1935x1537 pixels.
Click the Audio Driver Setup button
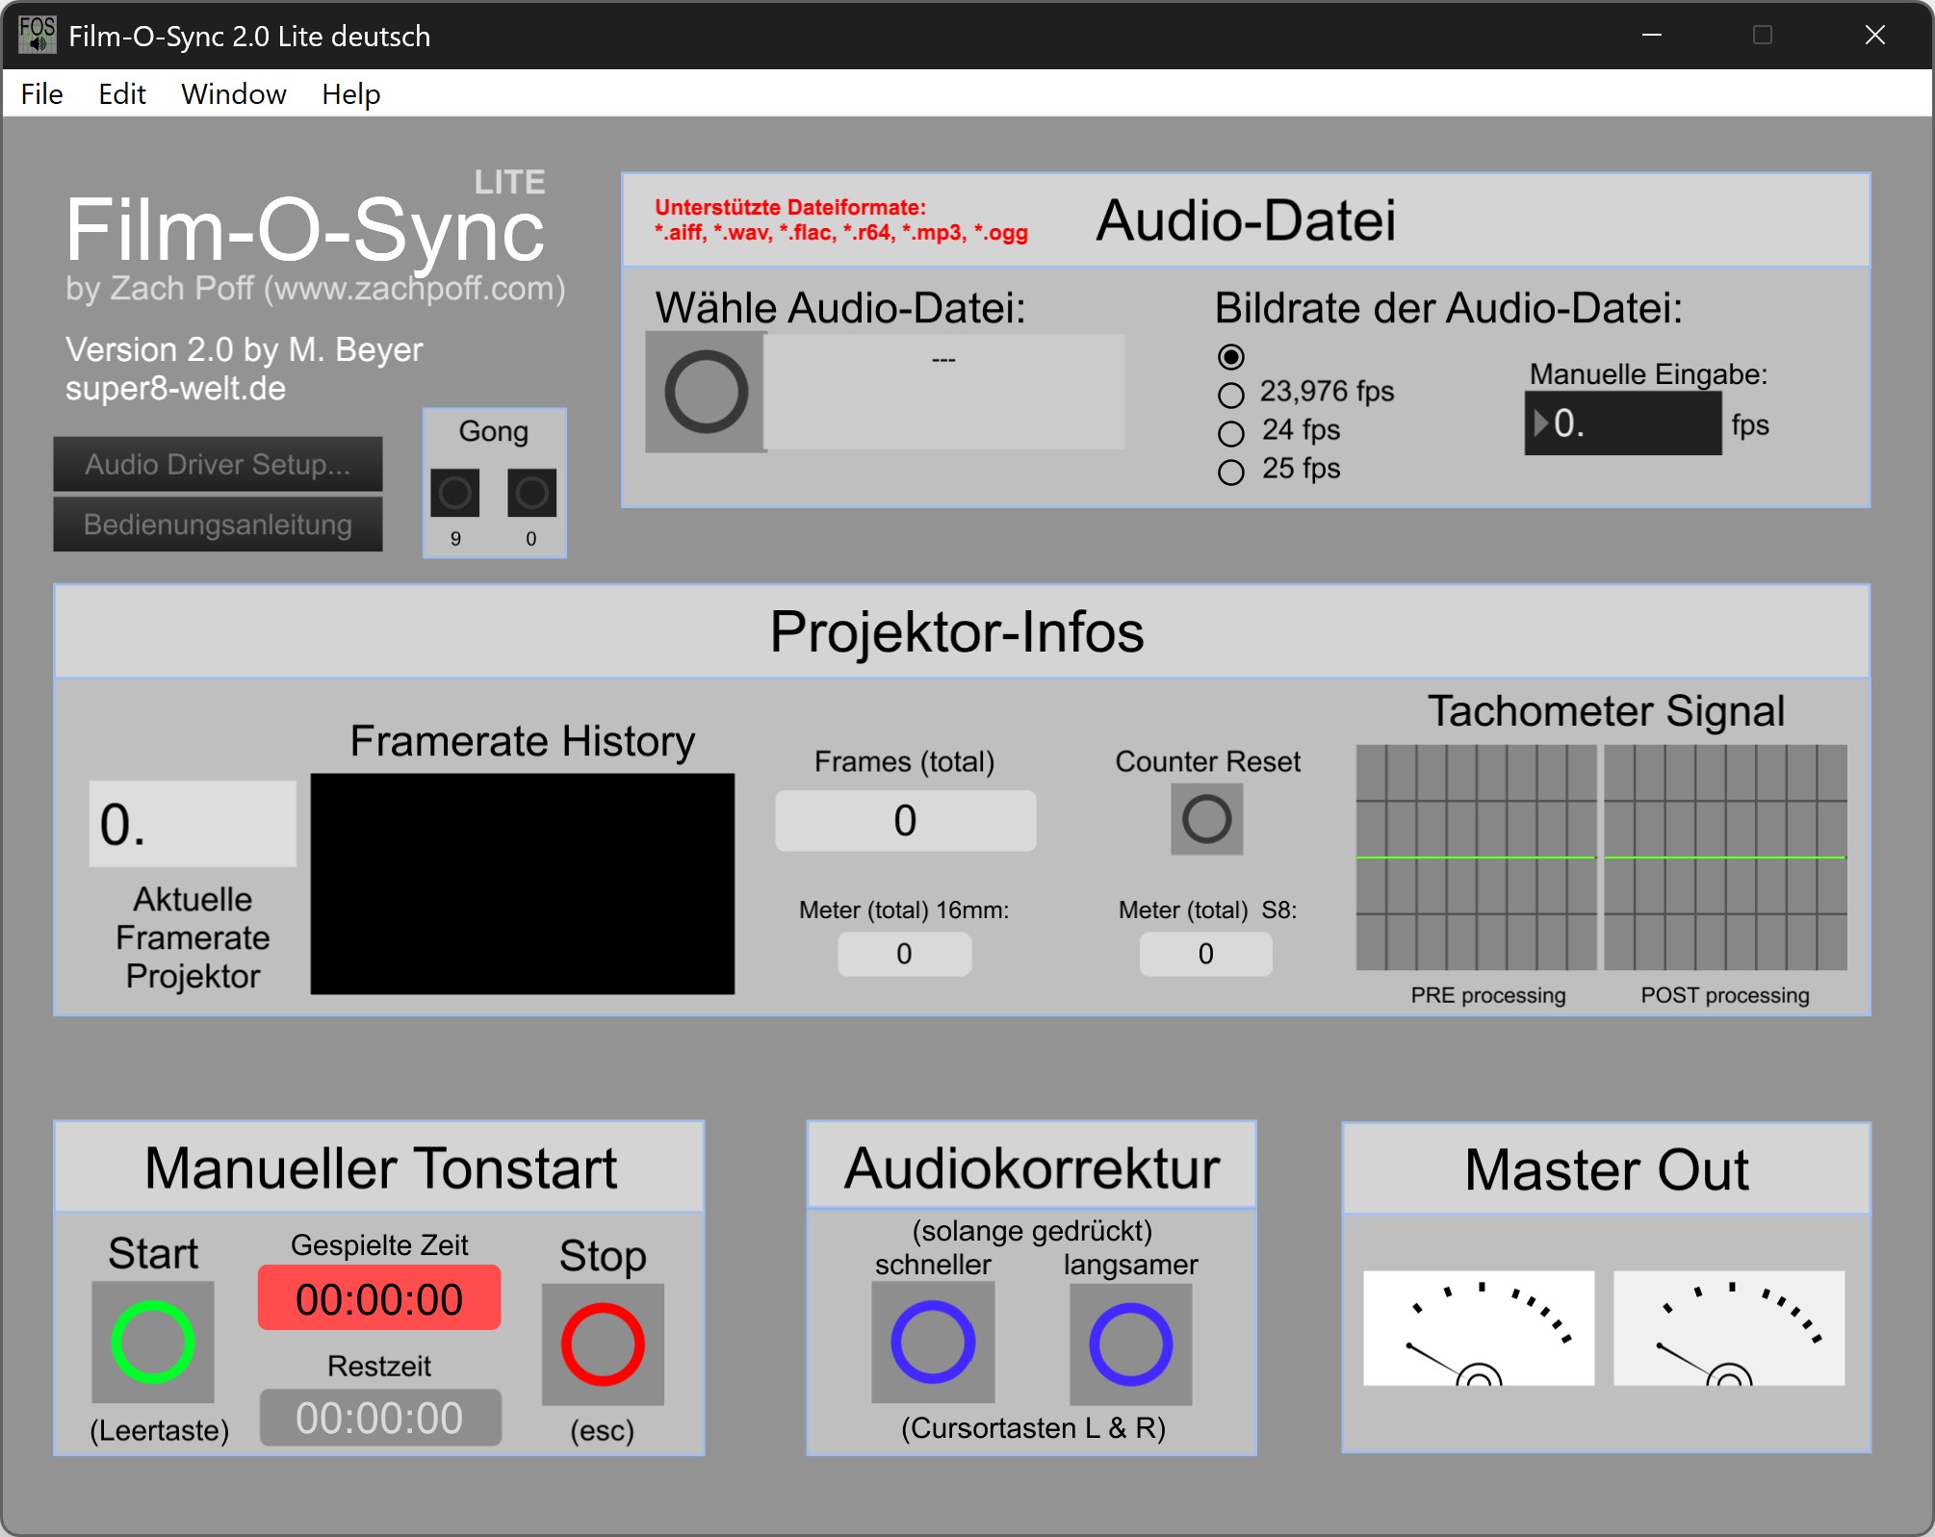coord(218,465)
